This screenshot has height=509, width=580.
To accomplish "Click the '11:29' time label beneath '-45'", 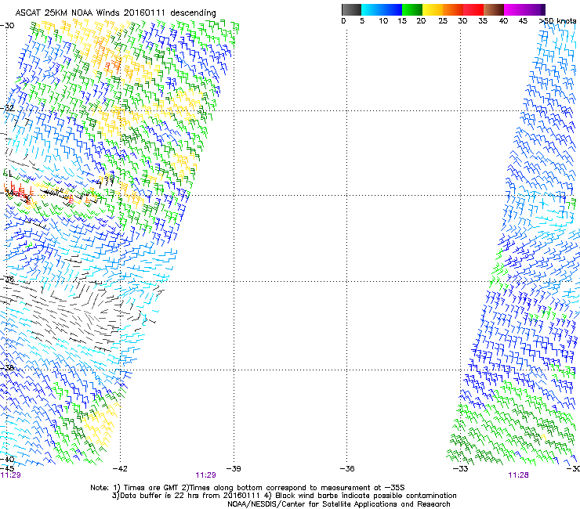I will [10, 475].
